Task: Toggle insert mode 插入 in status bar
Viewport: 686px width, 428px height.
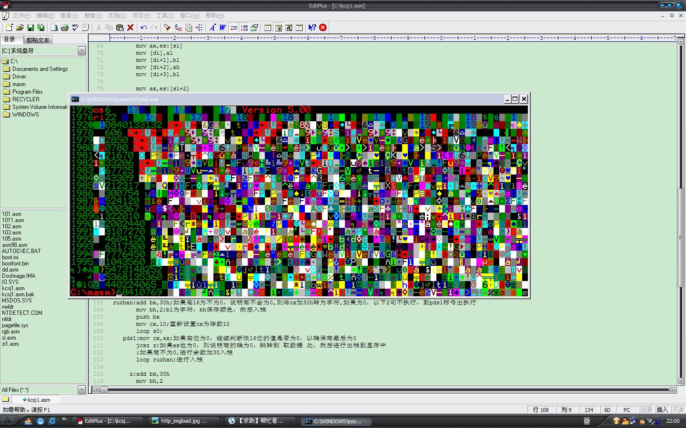Action: point(662,409)
